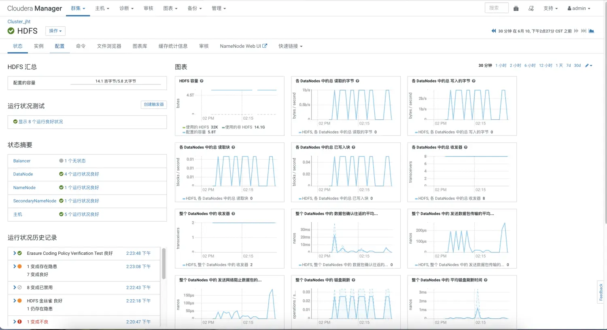Viewport: 607px width, 330px height.
Task: Open the admin user dropdown
Action: click(x=579, y=8)
